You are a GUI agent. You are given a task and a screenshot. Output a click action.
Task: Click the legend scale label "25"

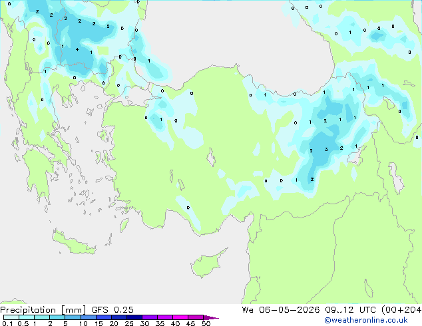(x=129, y=323)
